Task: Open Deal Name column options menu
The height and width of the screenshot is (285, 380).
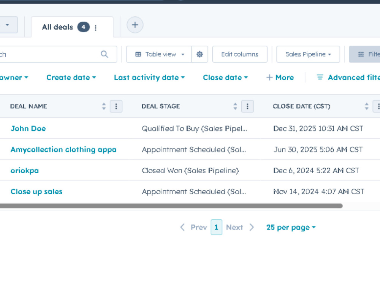Action: (116, 106)
